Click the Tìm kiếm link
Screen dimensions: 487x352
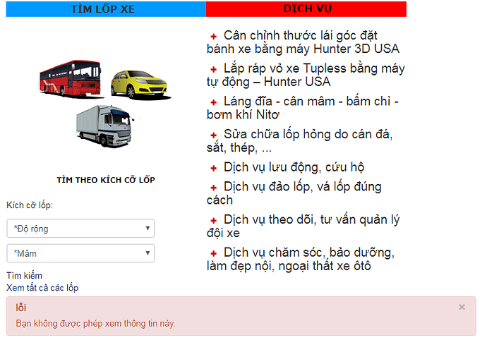click(24, 276)
